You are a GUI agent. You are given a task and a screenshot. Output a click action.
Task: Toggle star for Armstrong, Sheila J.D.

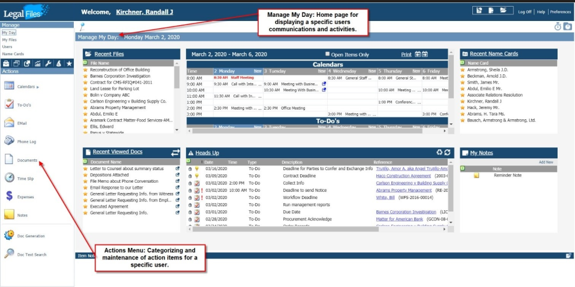tap(462, 70)
